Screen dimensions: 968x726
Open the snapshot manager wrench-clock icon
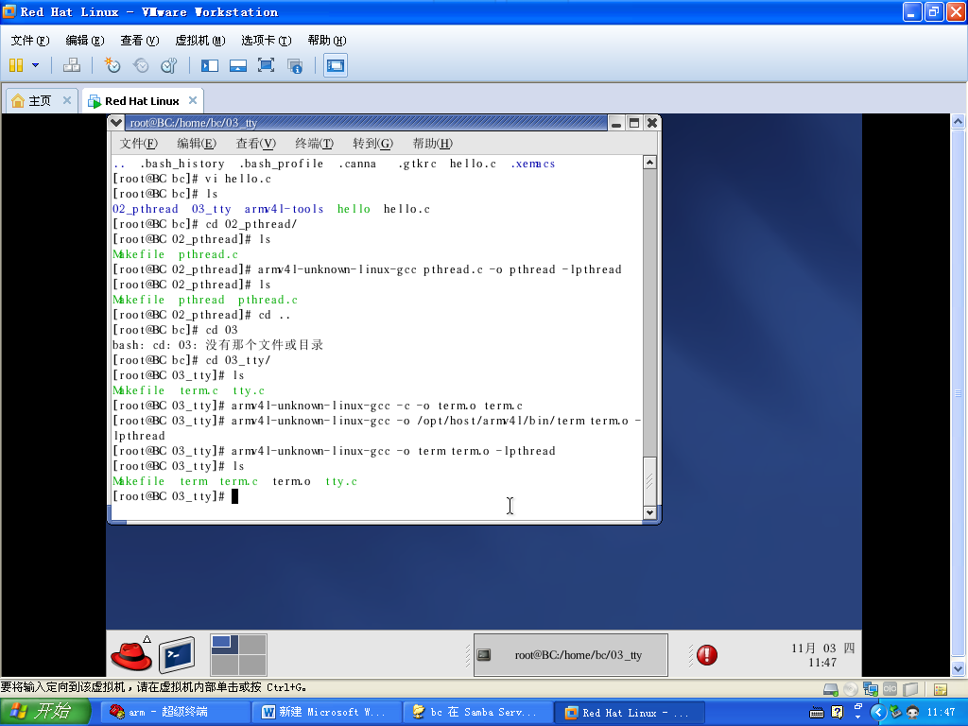click(x=168, y=65)
